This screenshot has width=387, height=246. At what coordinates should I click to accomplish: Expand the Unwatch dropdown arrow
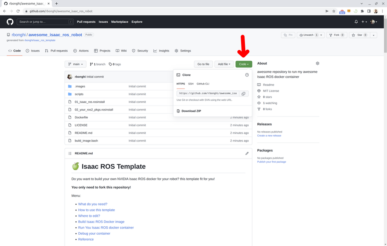pyautogui.click(x=321, y=35)
